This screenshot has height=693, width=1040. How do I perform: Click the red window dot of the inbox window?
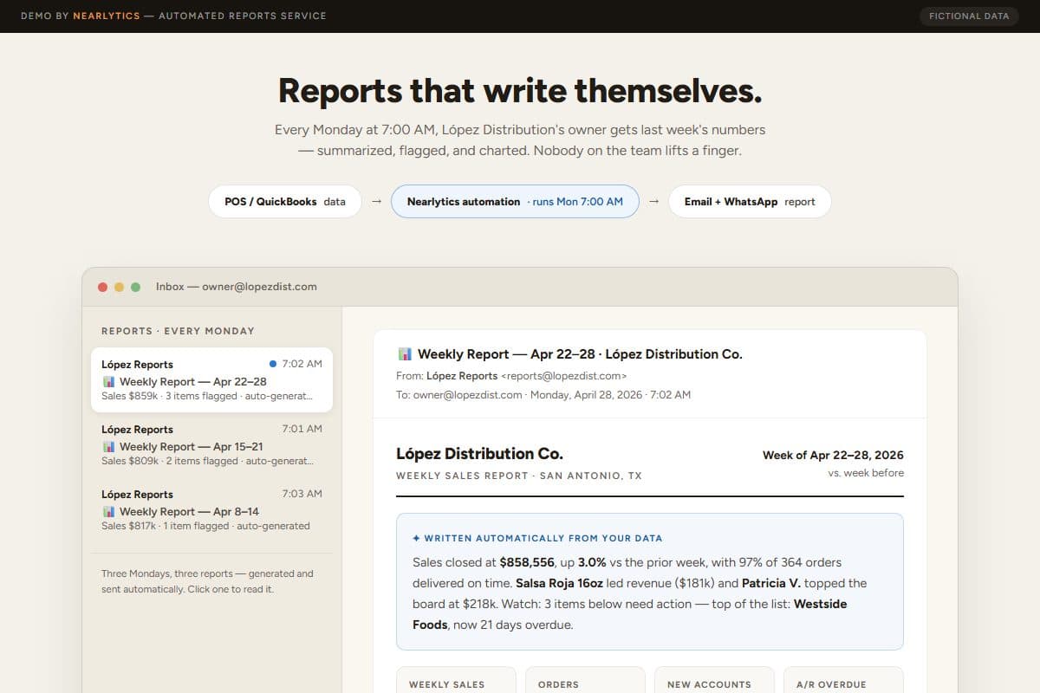click(x=102, y=287)
